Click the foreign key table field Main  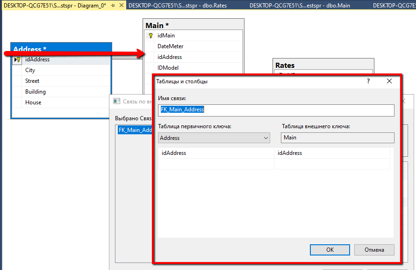coord(337,138)
